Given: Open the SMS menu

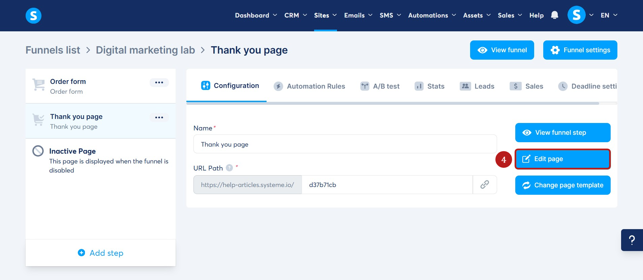Looking at the screenshot, I should point(390,15).
